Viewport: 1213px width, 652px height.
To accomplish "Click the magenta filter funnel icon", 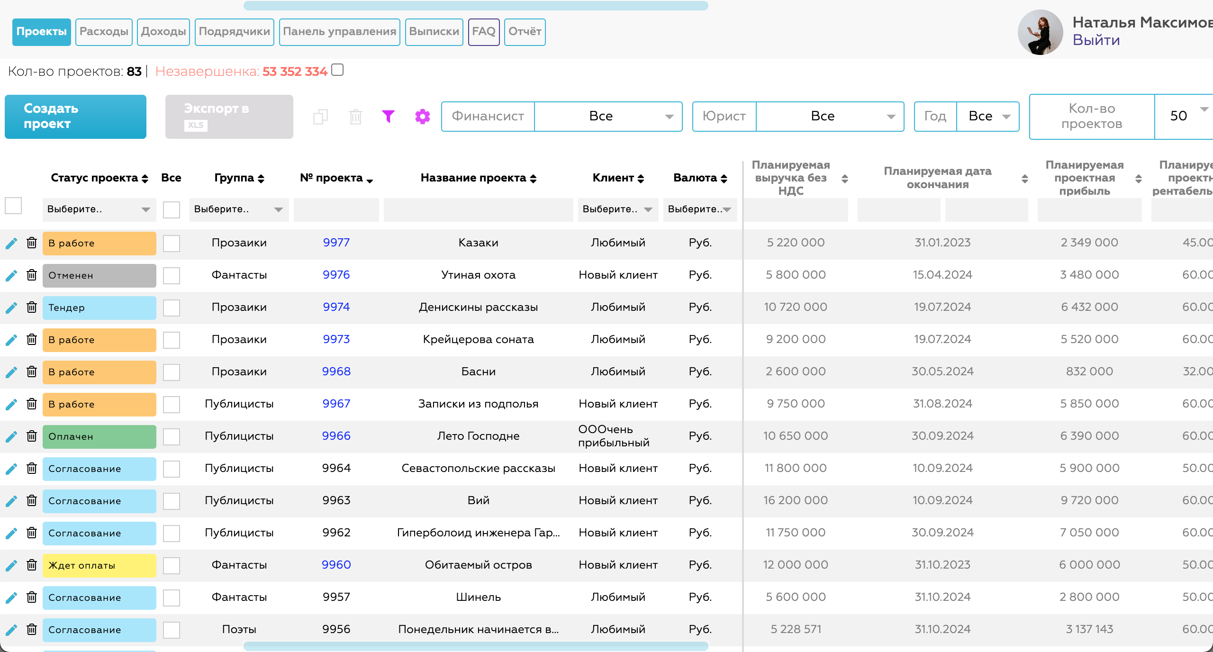I will point(388,116).
